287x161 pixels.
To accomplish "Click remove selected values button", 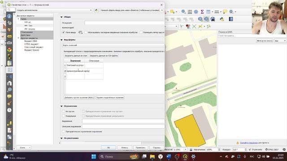I will pyautogui.click(x=110, y=97).
